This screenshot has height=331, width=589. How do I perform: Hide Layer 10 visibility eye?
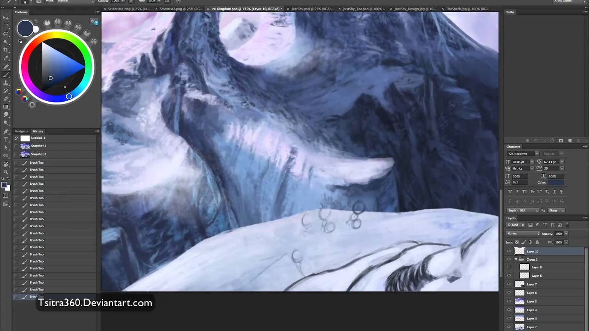(x=509, y=251)
